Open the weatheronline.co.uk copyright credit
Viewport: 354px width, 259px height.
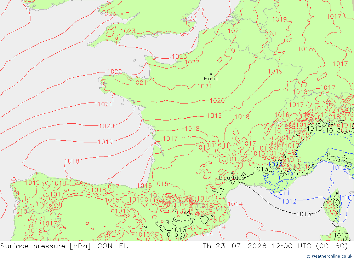(329, 256)
